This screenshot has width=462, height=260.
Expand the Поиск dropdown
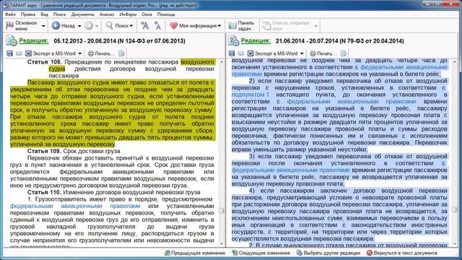tap(131, 26)
